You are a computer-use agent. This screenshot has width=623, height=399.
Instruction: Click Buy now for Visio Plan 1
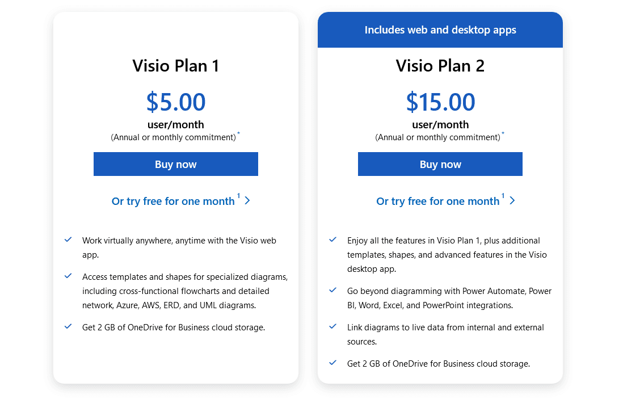176,164
